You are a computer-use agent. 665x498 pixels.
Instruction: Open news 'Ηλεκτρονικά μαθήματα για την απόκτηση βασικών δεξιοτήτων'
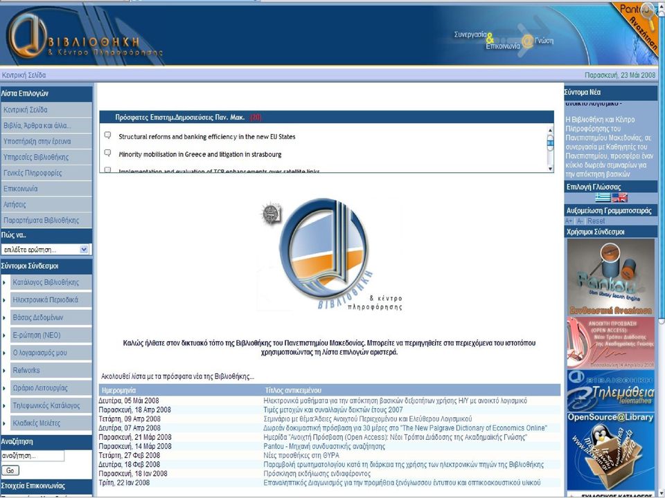coord(396,400)
